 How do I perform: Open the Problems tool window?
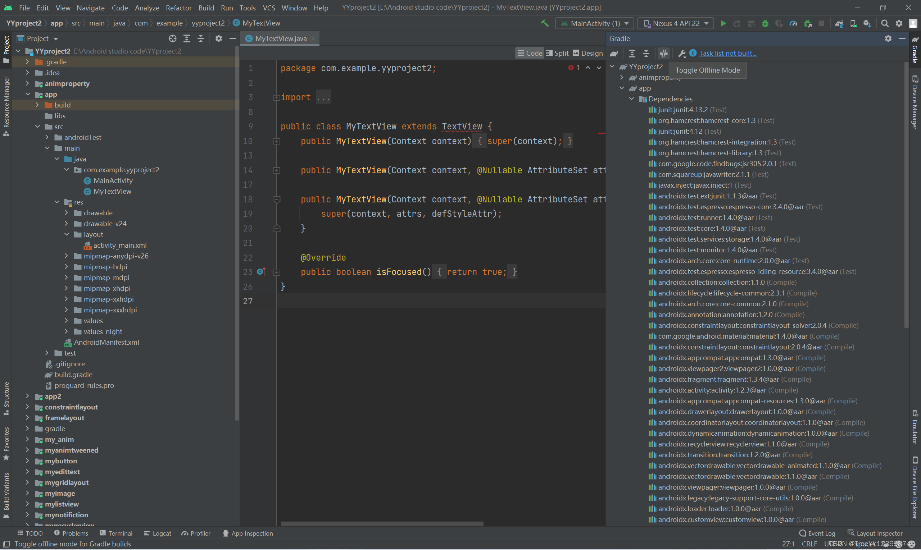tap(71, 533)
